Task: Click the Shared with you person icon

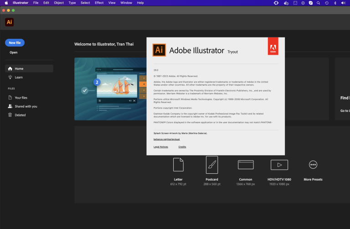Action: pyautogui.click(x=10, y=106)
